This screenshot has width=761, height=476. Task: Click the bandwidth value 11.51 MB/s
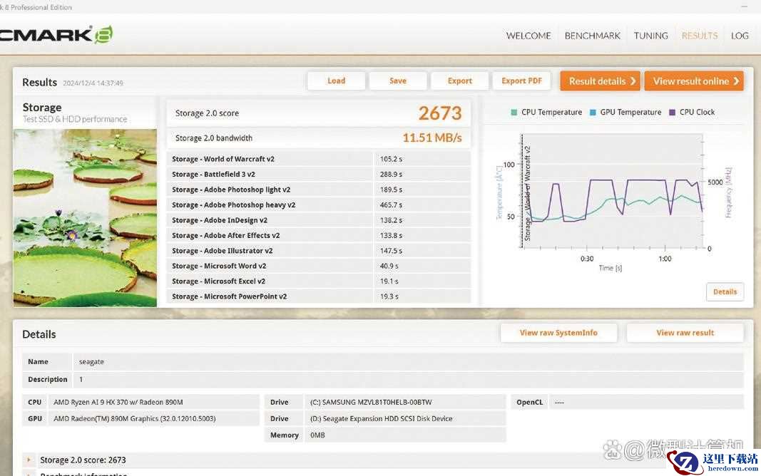click(432, 138)
